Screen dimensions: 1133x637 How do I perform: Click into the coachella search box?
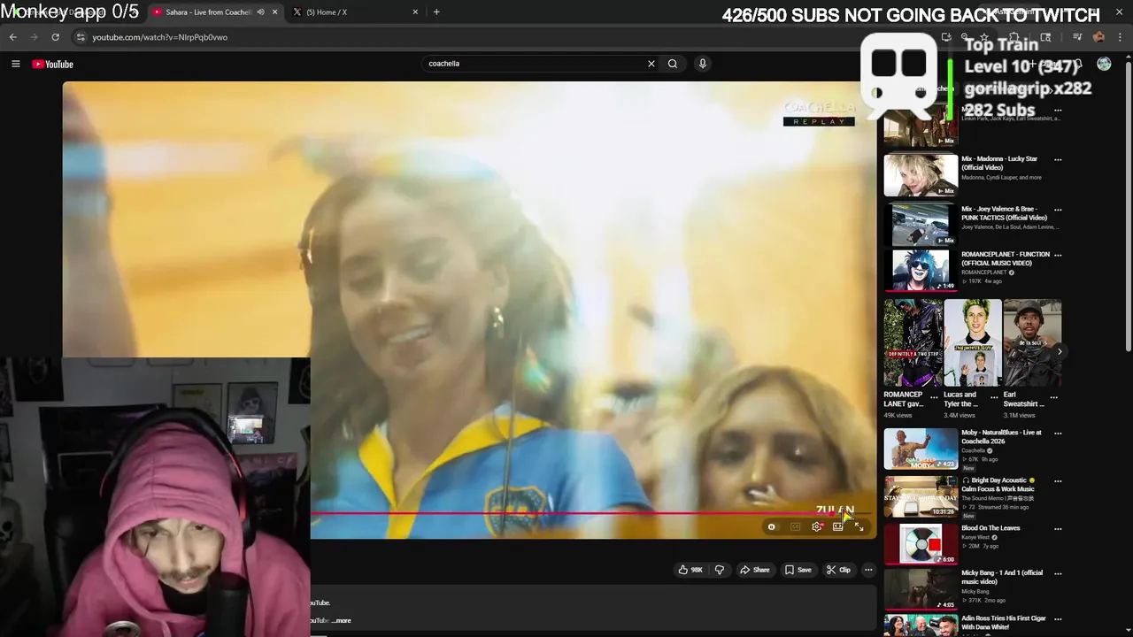point(536,64)
